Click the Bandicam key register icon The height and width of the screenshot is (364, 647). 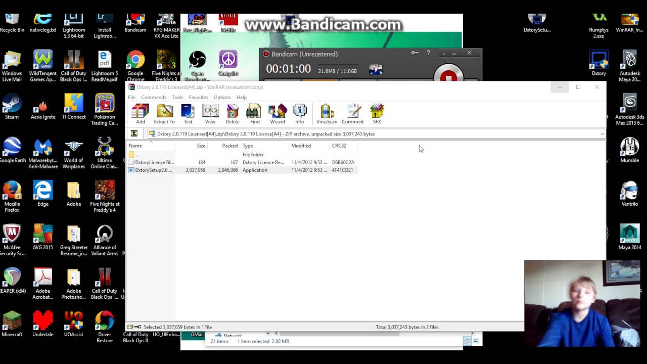[414, 53]
